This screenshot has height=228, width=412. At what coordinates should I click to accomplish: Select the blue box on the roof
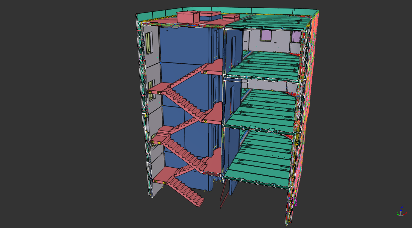[210, 17]
